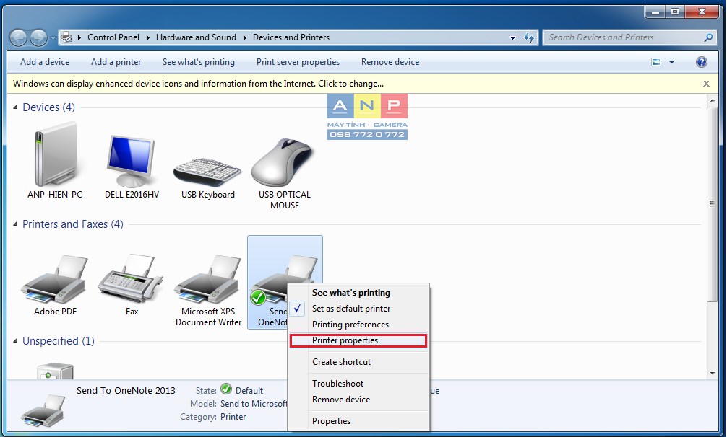Click the Devices (4) group header text
This screenshot has width=727, height=437.
(x=48, y=107)
